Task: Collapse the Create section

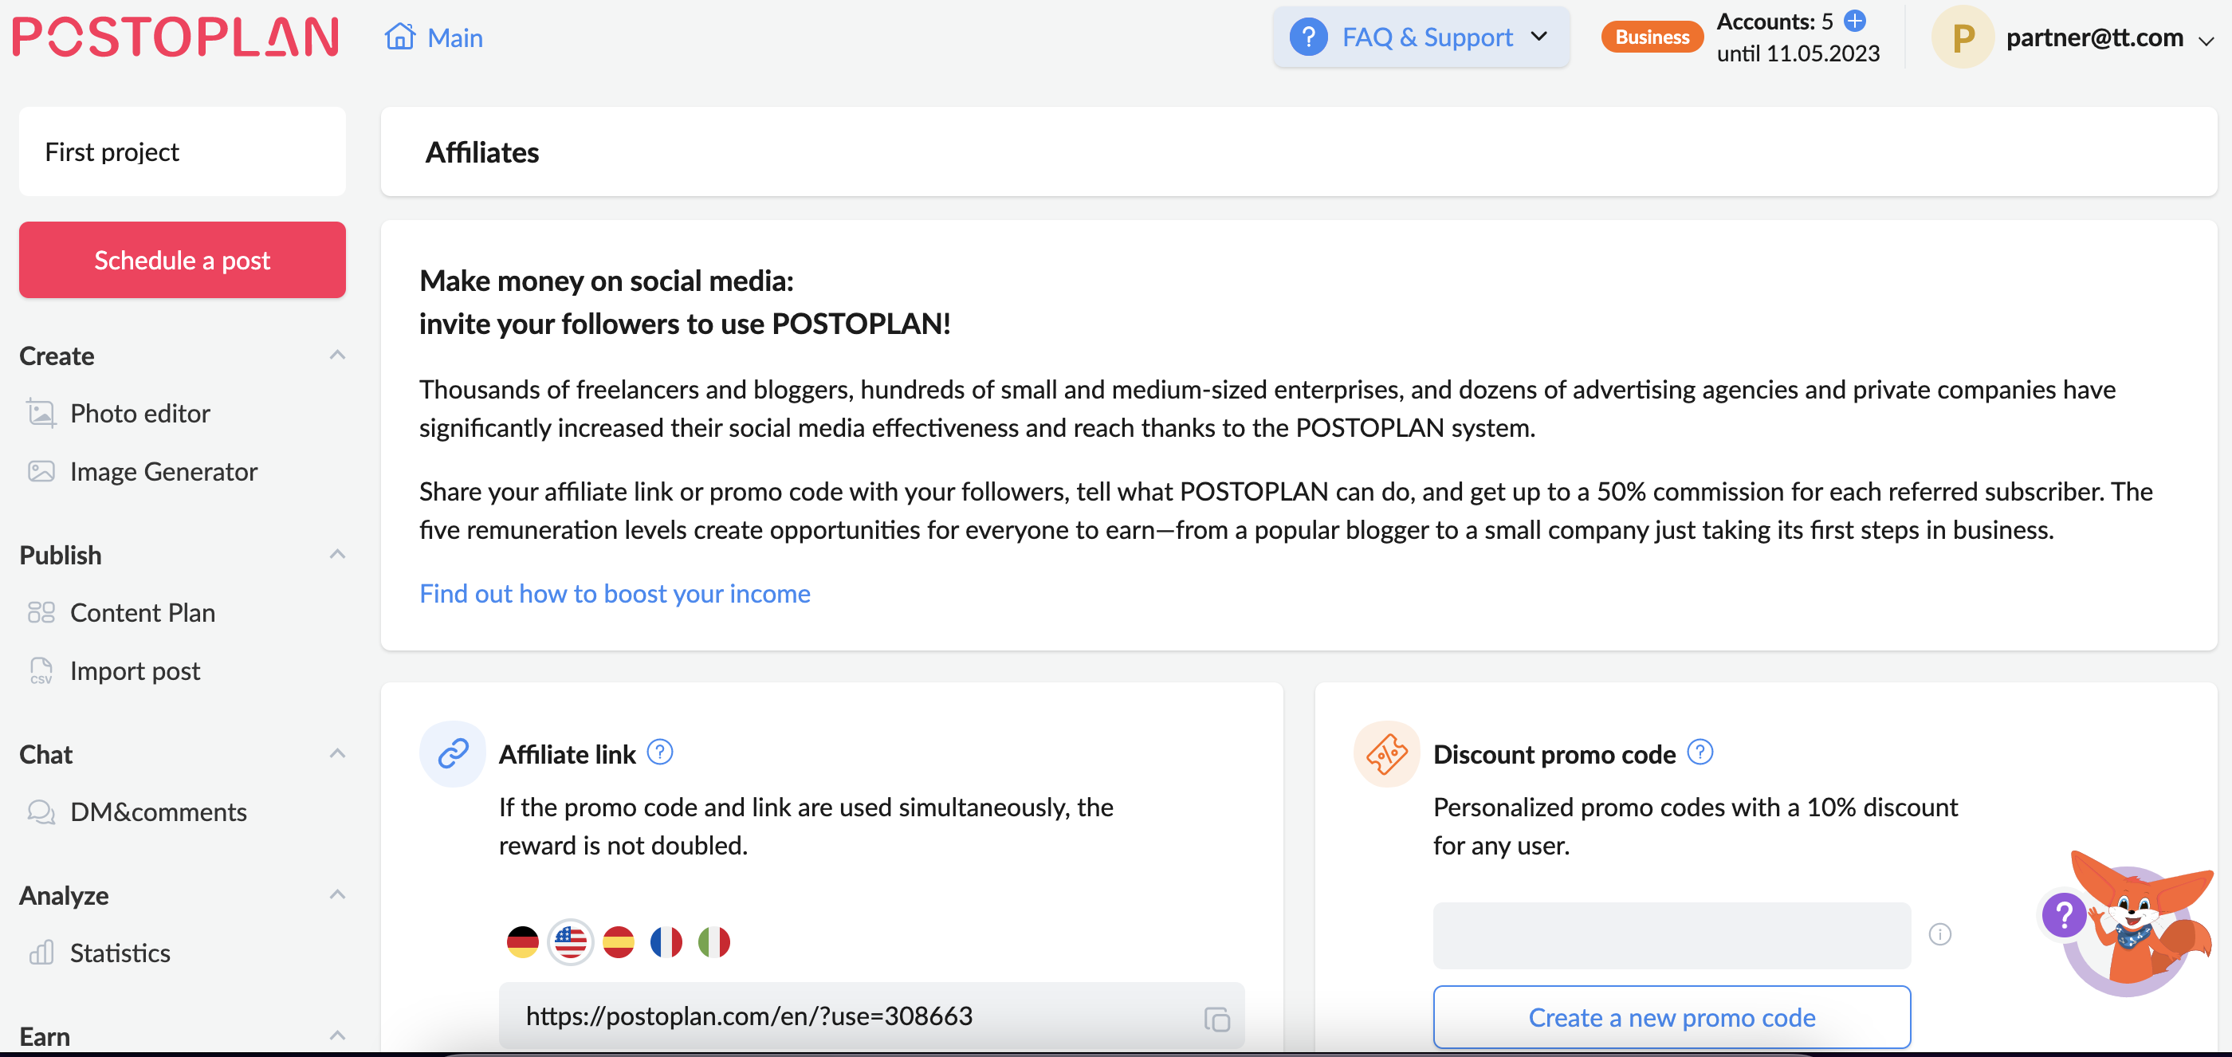Action: 338,356
